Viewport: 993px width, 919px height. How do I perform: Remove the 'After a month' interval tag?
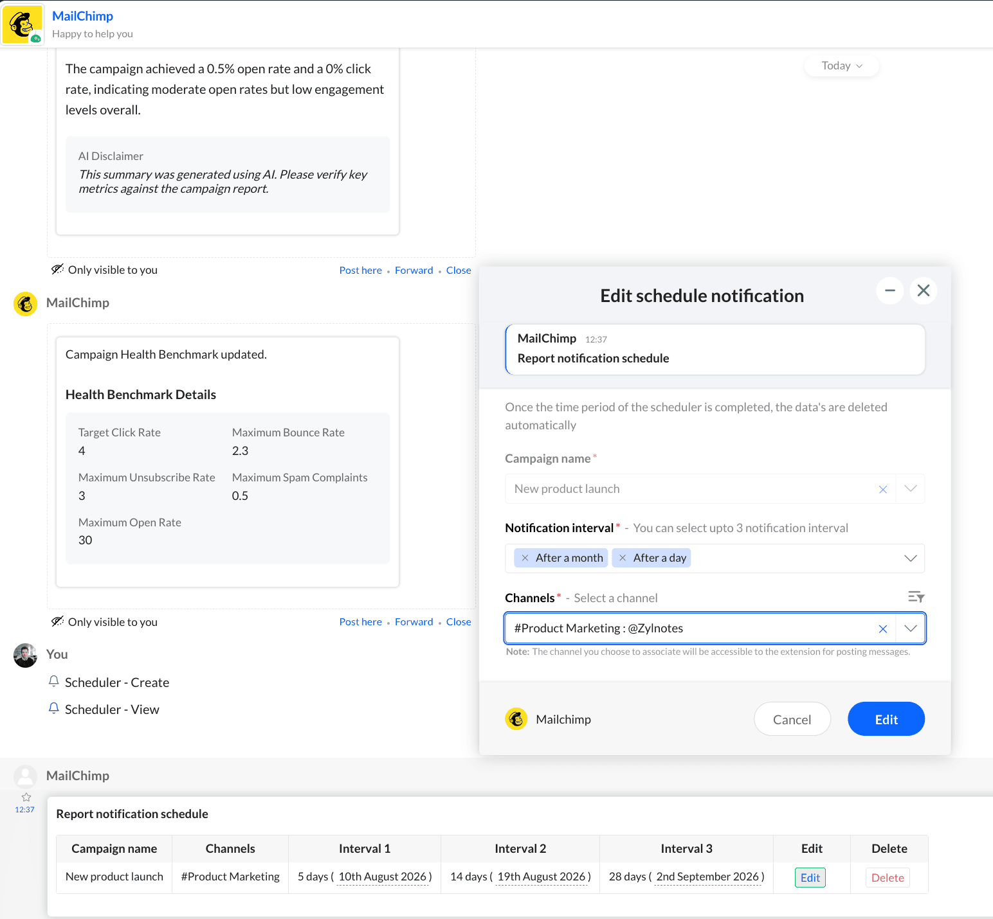coord(525,558)
